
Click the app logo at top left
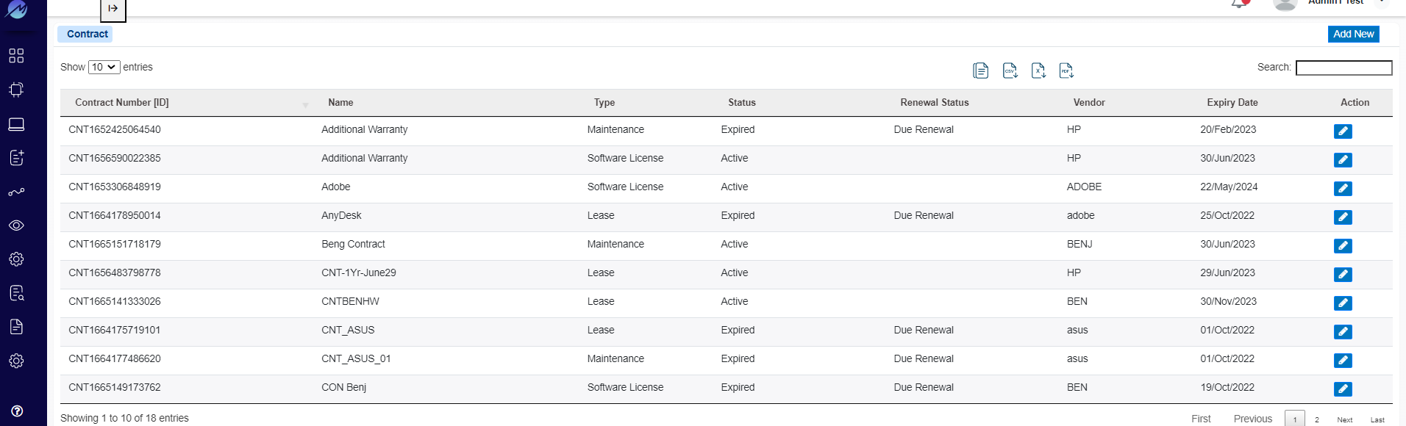(16, 9)
